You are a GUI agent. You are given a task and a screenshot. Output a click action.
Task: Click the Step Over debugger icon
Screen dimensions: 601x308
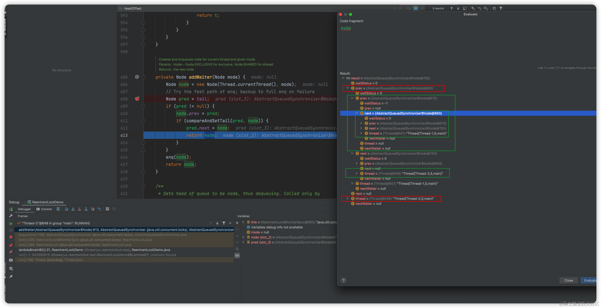66,209
